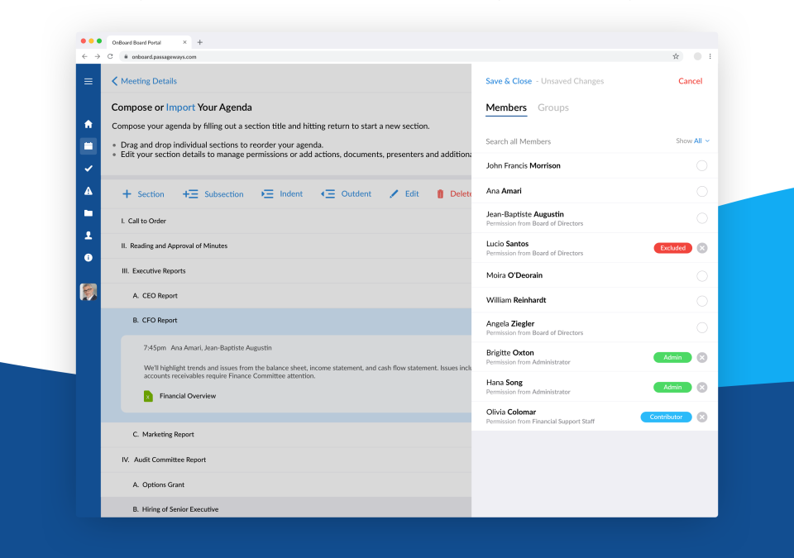The image size is (794, 558).
Task: Select the Marketing Report subsection
Action: click(286, 435)
